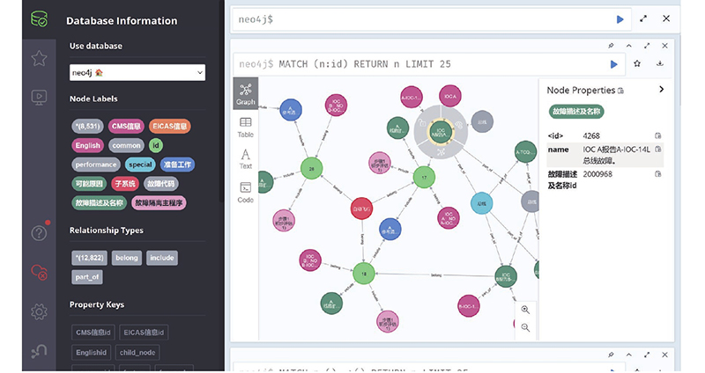Click the orange EICAS node label tag
This screenshot has width=705, height=373.
click(x=169, y=127)
